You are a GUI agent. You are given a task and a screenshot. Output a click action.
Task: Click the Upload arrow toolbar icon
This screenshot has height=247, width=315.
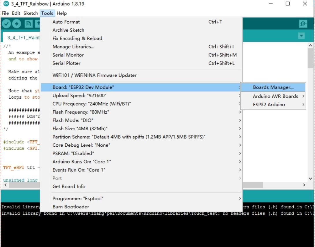[x=16, y=24]
